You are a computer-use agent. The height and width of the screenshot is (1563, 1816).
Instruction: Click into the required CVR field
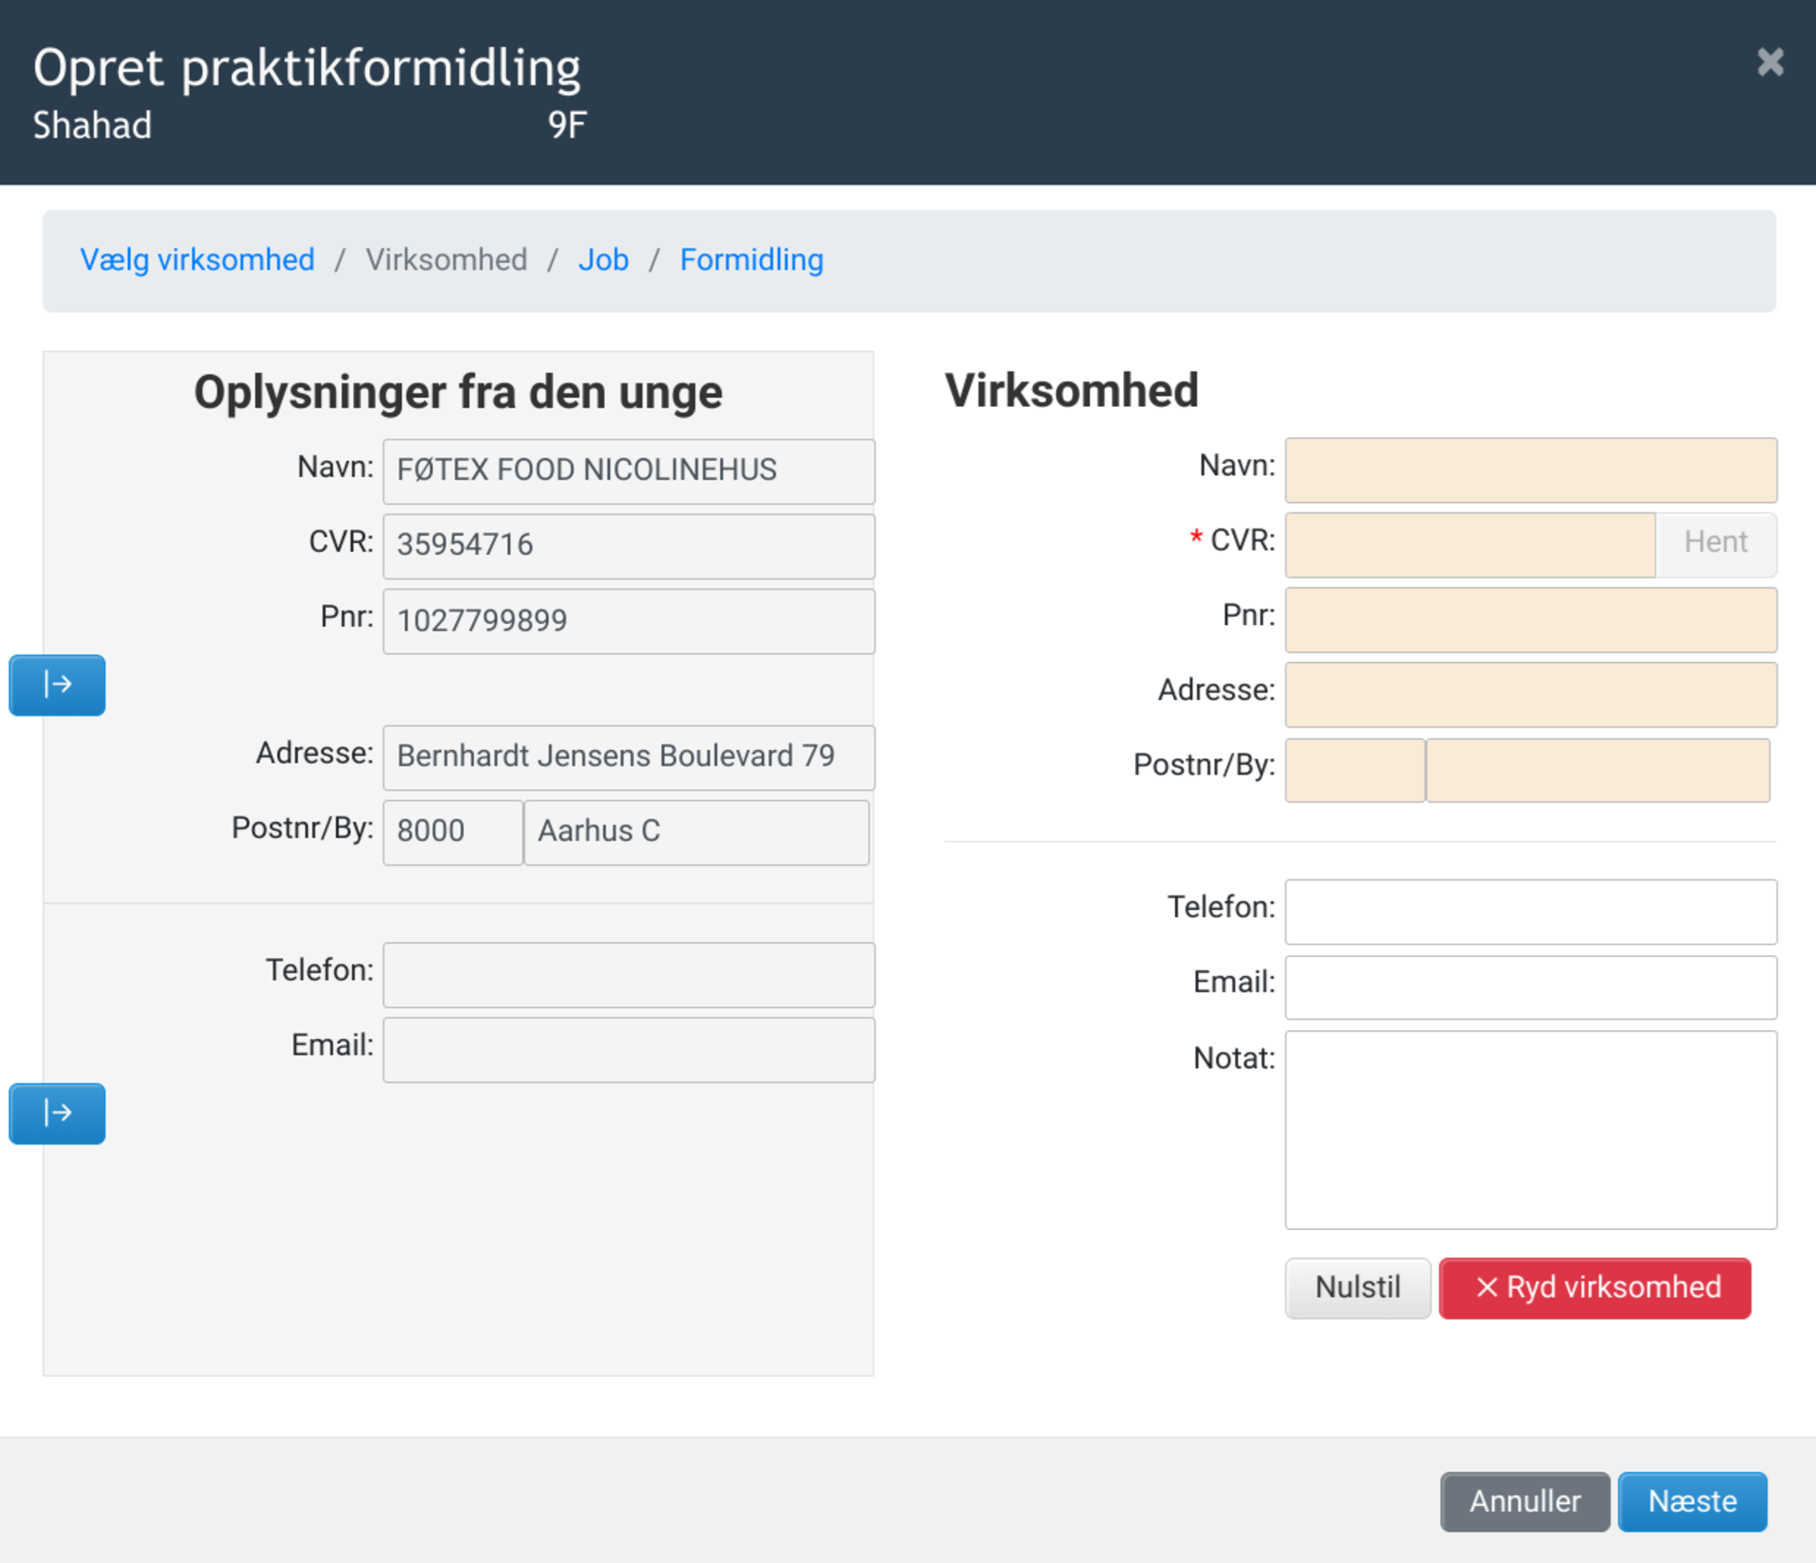click(1469, 545)
